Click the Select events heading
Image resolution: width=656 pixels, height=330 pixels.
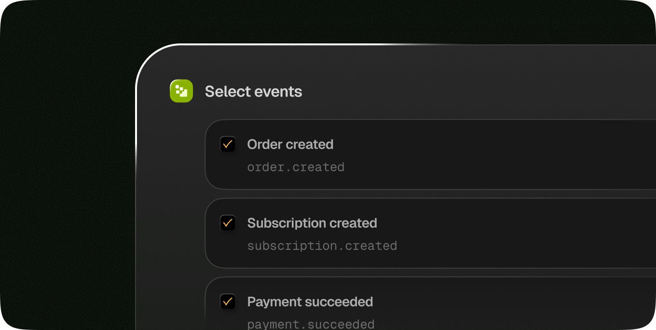(254, 91)
